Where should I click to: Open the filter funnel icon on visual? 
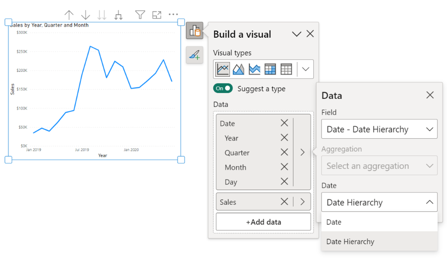pyautogui.click(x=140, y=14)
